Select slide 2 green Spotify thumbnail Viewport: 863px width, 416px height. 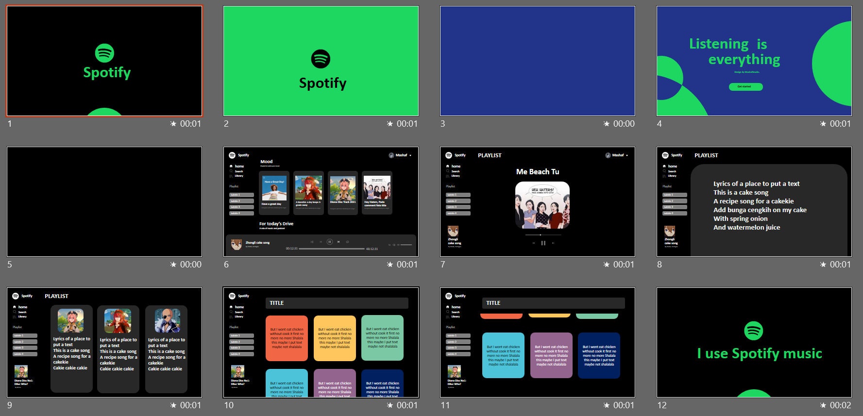pos(321,61)
